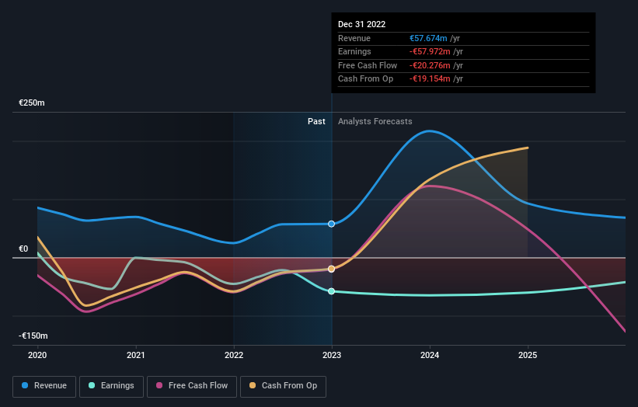Toggle the Earnings legend button
This screenshot has height=407, width=638.
point(111,386)
